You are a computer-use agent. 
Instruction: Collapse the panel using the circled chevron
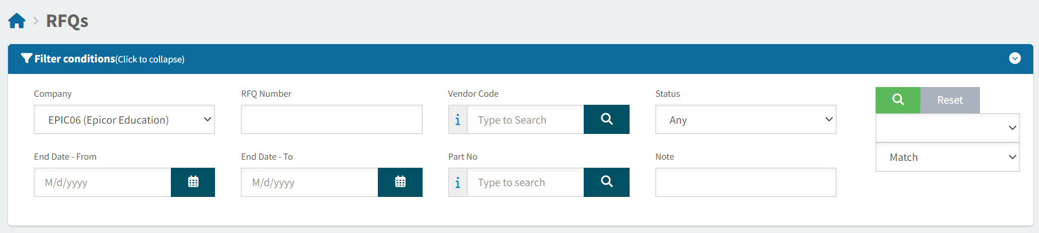click(x=1014, y=58)
